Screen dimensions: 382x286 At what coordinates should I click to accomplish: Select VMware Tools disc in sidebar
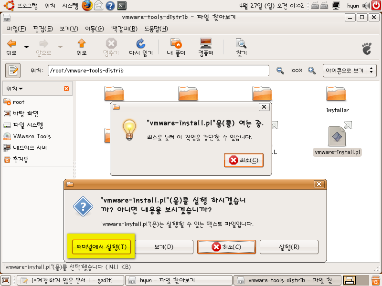point(27,136)
